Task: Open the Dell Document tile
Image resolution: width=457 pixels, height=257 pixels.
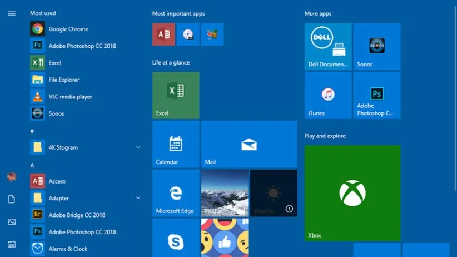Action: 328,47
